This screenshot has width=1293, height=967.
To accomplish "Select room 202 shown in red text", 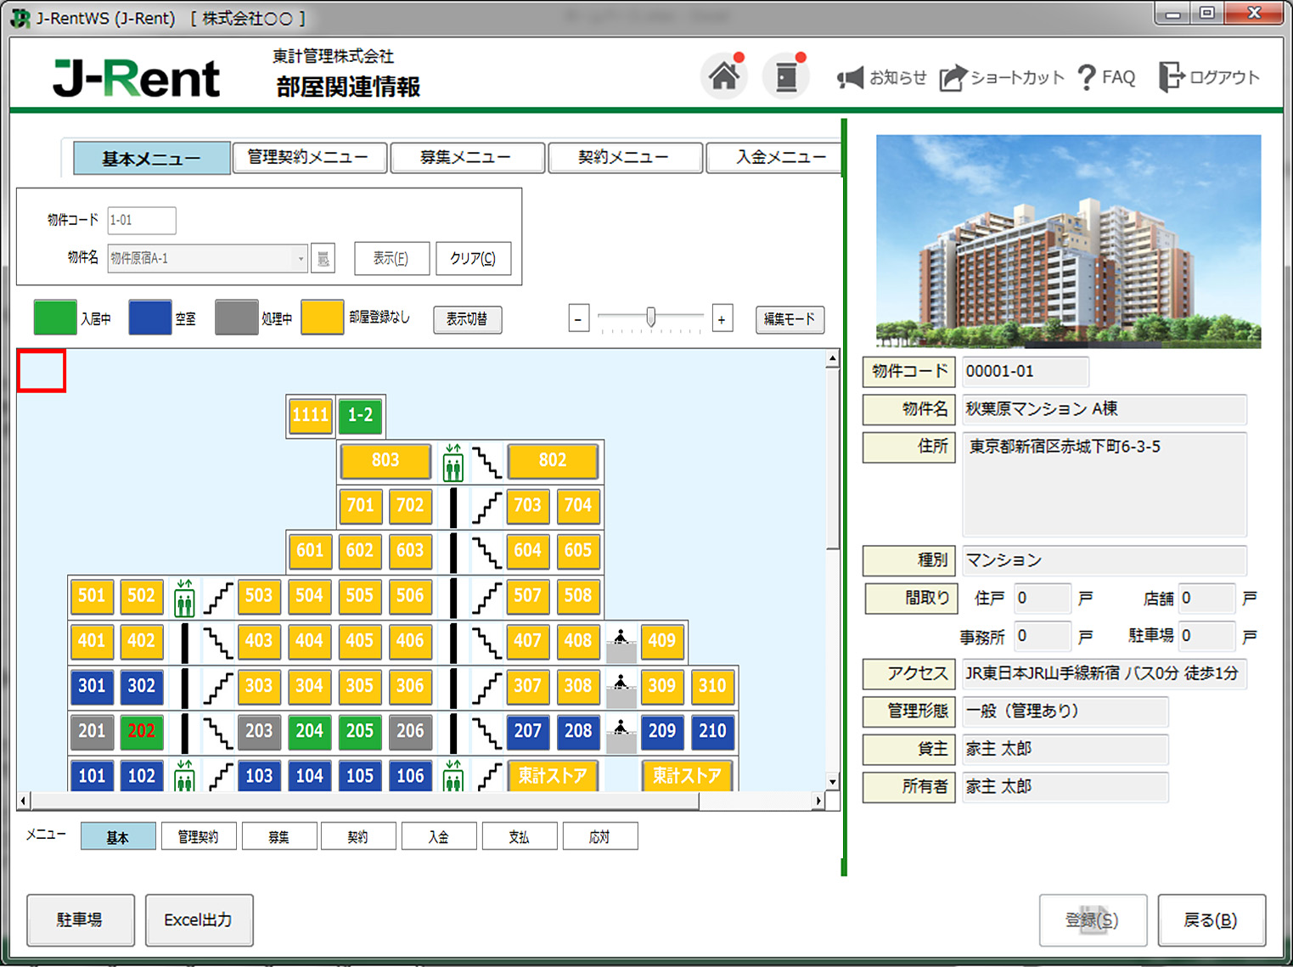I will click(141, 731).
